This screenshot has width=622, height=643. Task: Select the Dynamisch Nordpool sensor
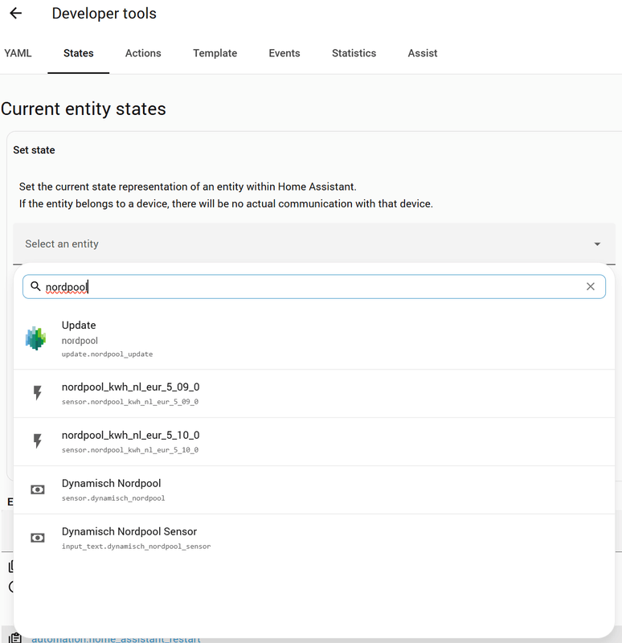coord(314,490)
